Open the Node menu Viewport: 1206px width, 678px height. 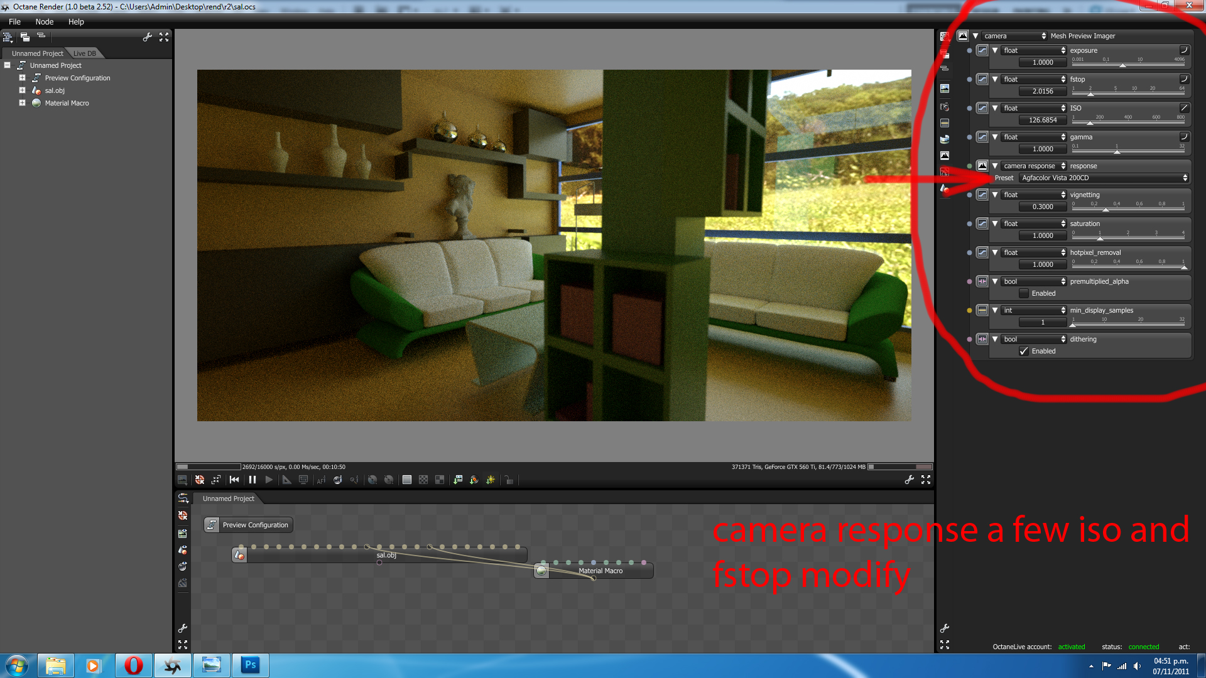pyautogui.click(x=44, y=21)
